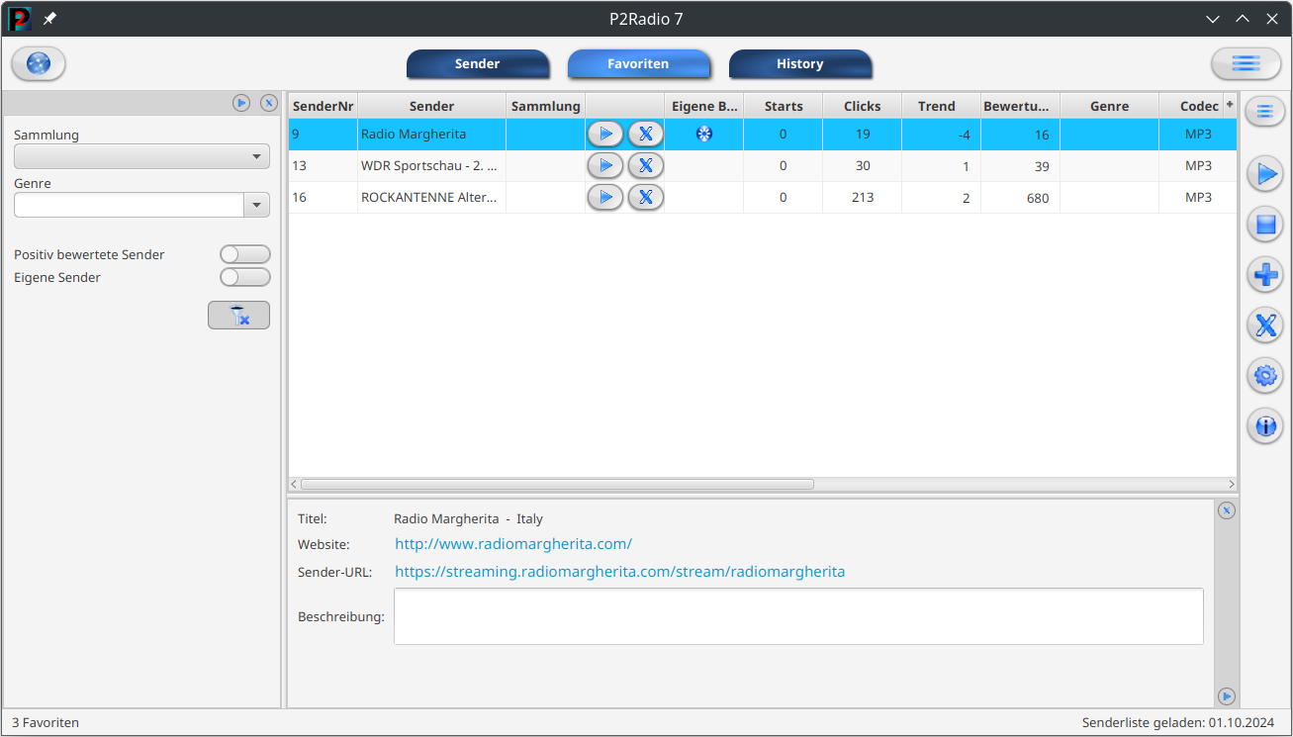
Task: Click the globe icon button in top-left
Action: click(x=39, y=64)
